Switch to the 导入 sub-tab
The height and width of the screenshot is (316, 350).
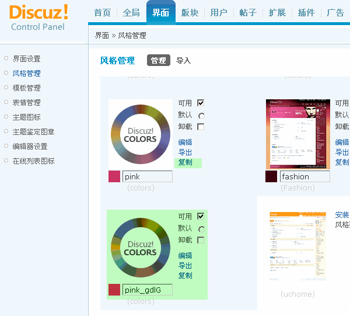click(x=183, y=61)
